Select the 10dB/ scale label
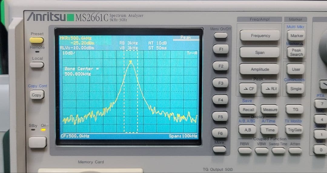 69,53
